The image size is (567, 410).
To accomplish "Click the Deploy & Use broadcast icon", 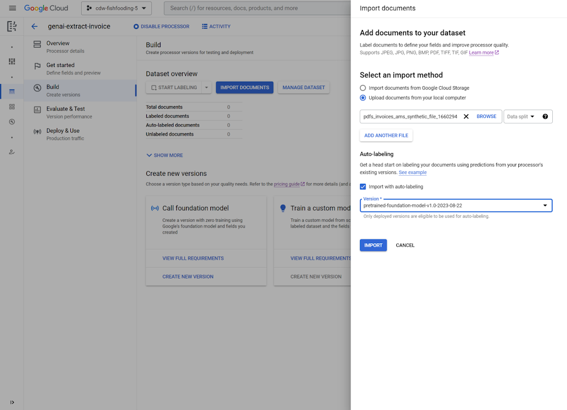I will click(37, 132).
